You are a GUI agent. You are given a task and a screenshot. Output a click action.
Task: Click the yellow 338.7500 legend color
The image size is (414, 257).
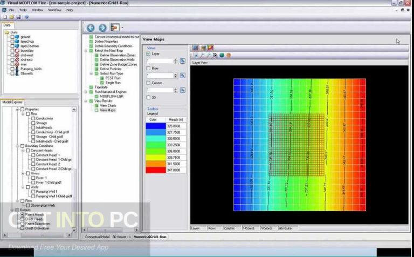pos(156,158)
